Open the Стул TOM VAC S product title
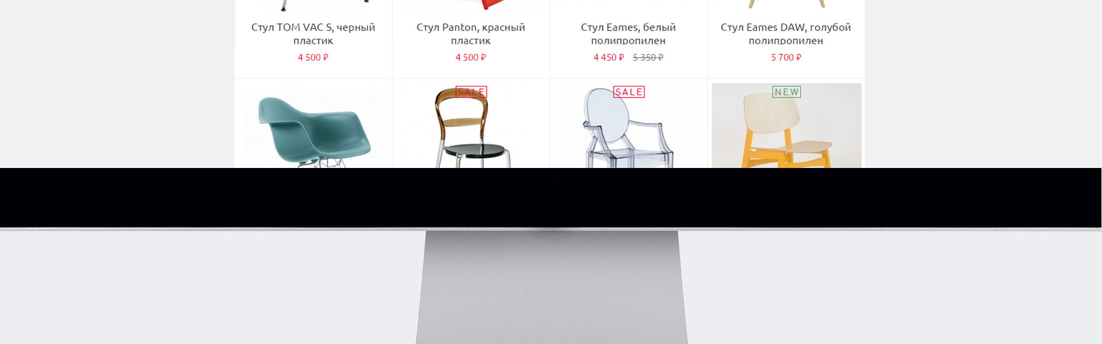Viewport: 1102px width, 344px height. (x=313, y=34)
